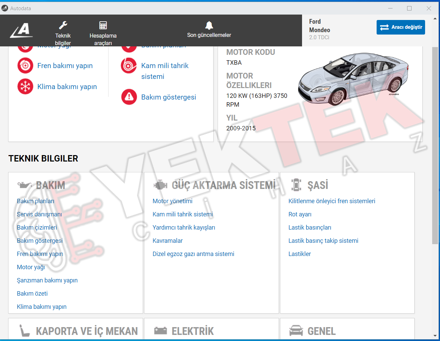Open Kam mili tahrik sistemi in GÜÇ AKTARMA

[183, 214]
